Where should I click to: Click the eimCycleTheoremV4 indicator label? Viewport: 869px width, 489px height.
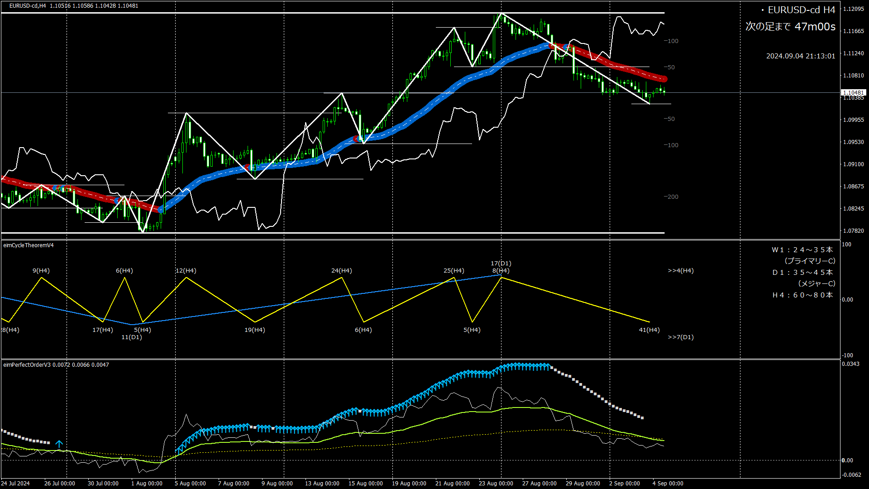29,245
